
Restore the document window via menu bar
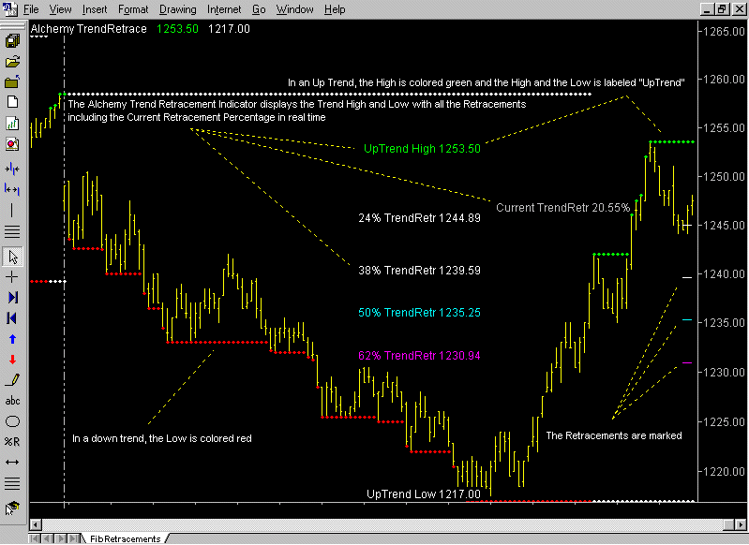point(723,9)
